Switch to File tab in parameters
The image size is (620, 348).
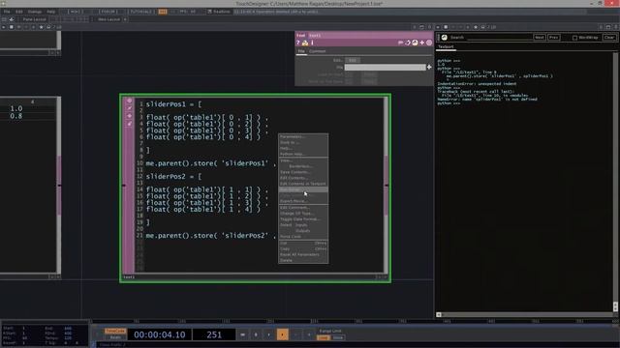point(301,51)
